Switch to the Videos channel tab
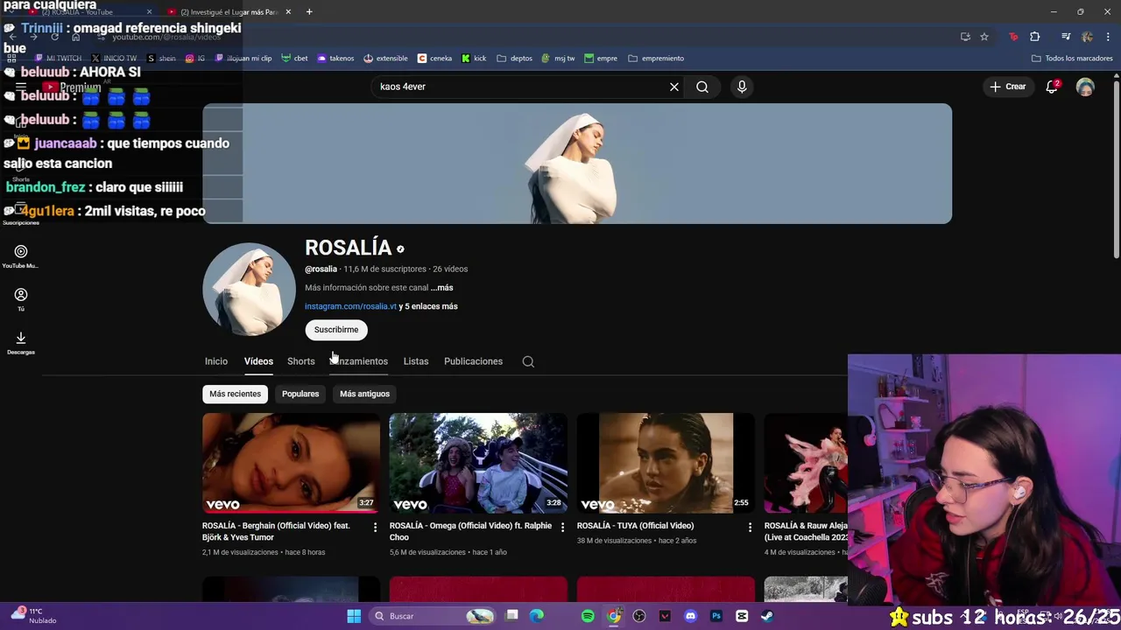The width and height of the screenshot is (1121, 630). pyautogui.click(x=258, y=361)
